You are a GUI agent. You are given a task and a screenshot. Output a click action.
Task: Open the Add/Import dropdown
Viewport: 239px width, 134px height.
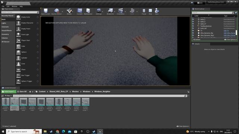point(9,92)
